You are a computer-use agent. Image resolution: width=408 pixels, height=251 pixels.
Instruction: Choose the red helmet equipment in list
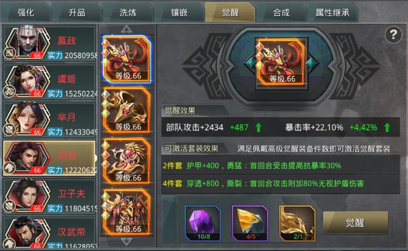127,60
